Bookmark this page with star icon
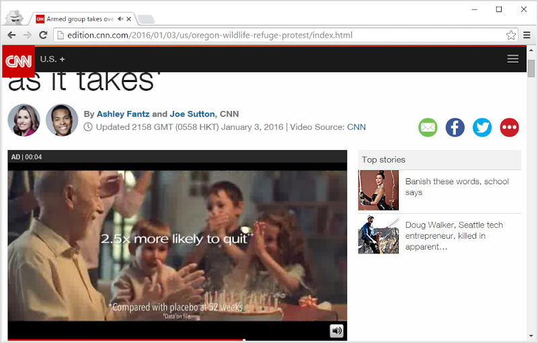Viewport: 538px width, 343px height. coord(511,35)
